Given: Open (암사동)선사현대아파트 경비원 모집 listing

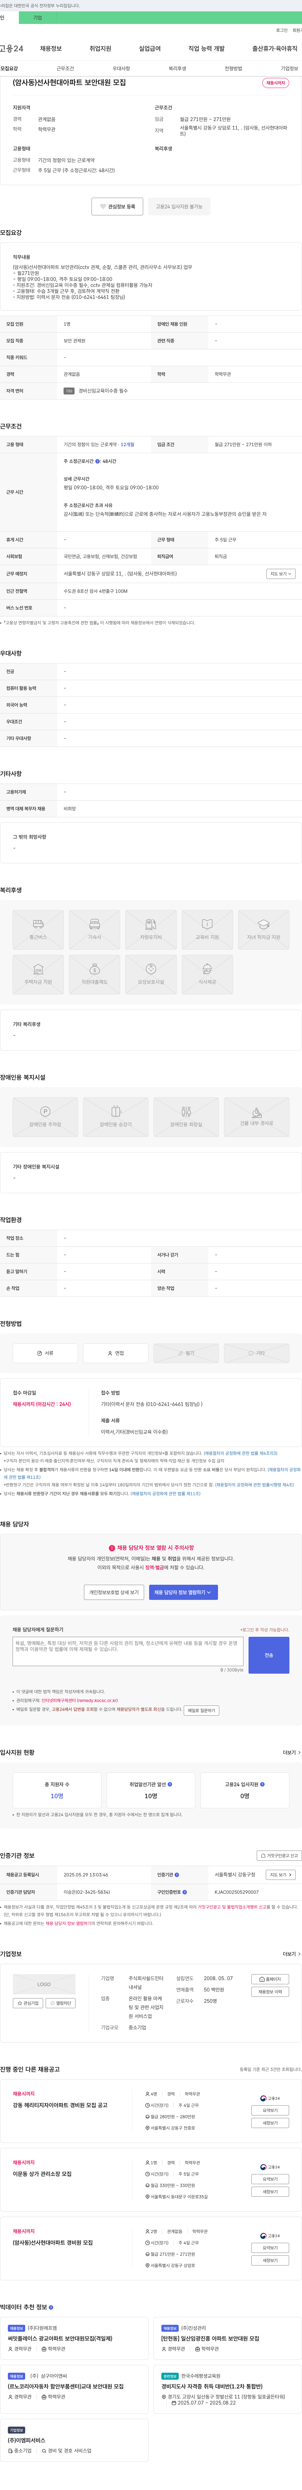Looking at the screenshot, I should coord(53,2242).
